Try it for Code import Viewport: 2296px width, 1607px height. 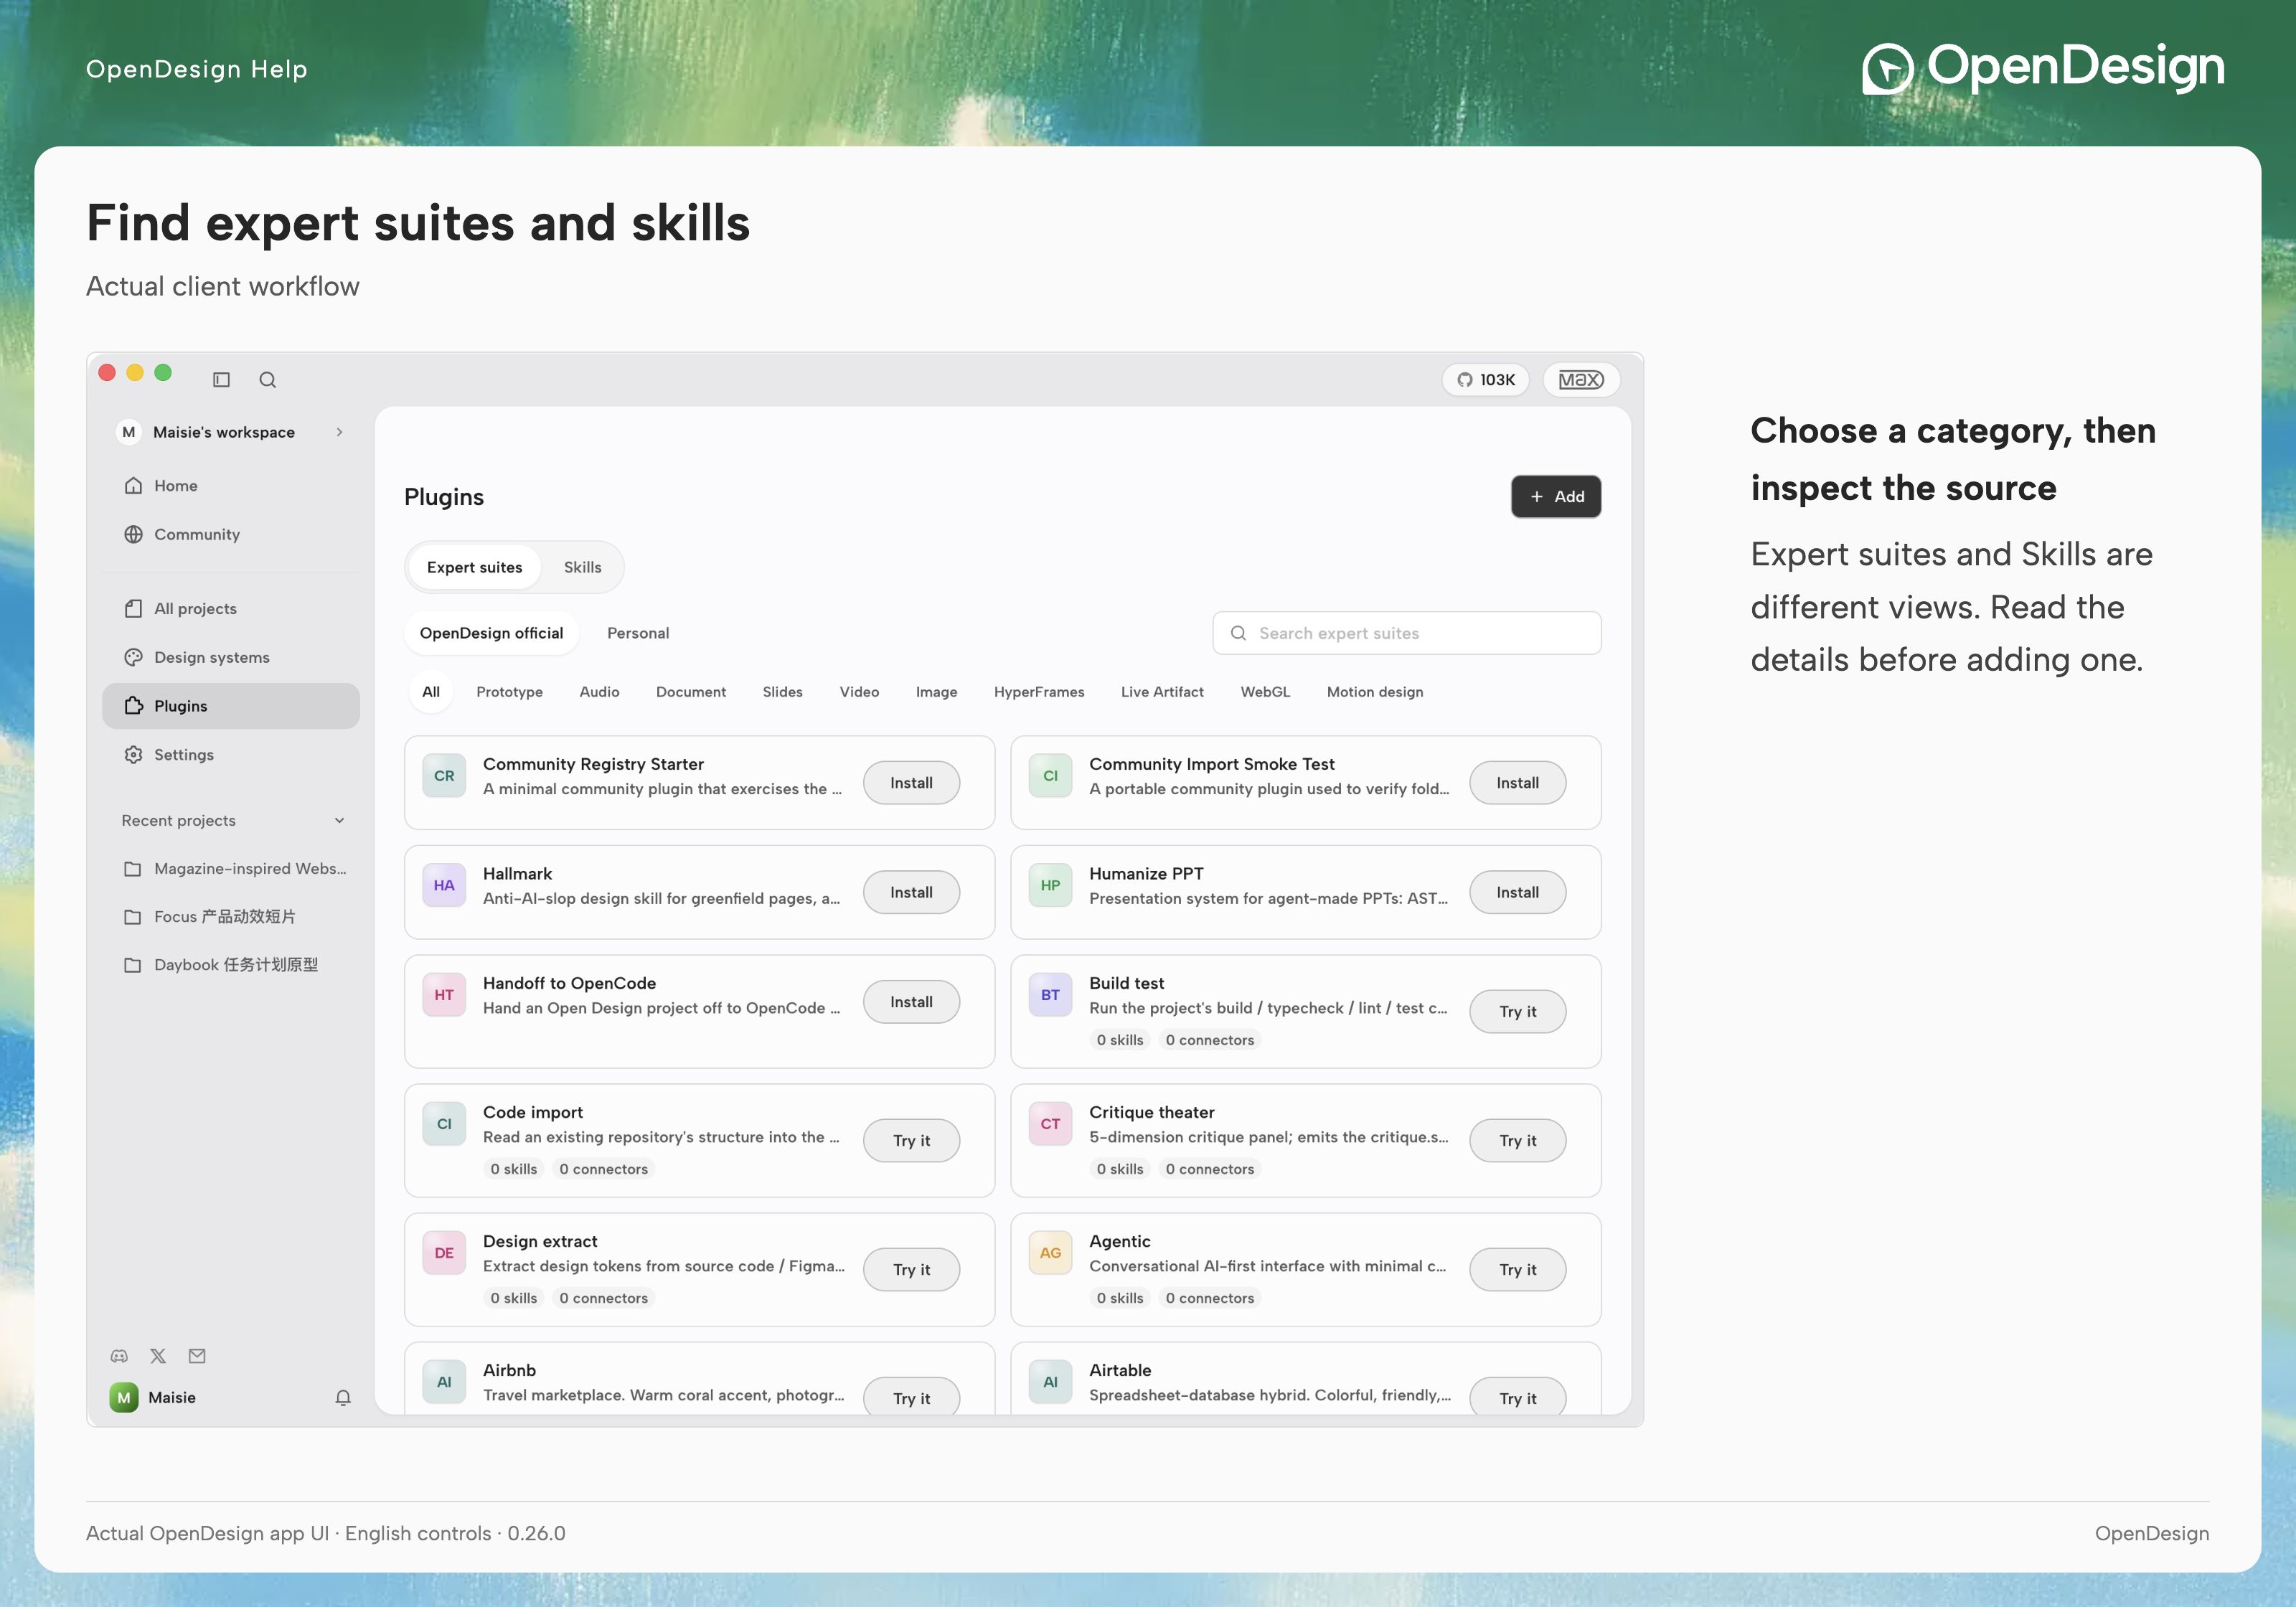click(911, 1140)
